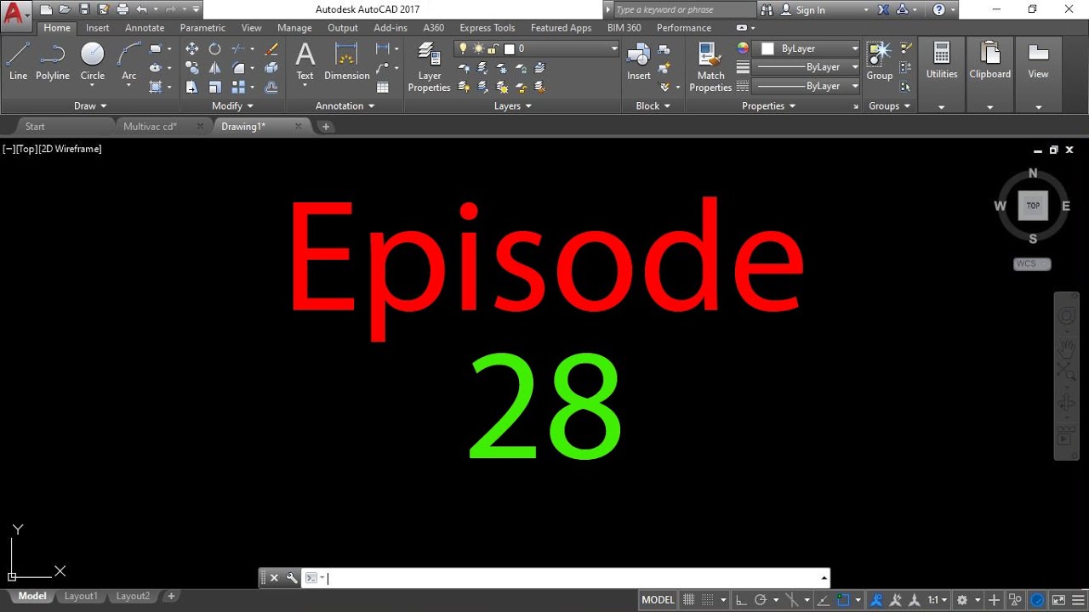Screen dimensions: 1089x612
Task: Activate the Rotate tool
Action: (214, 49)
